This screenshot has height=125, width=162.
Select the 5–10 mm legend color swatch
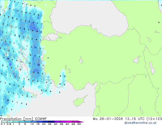(28, 122)
